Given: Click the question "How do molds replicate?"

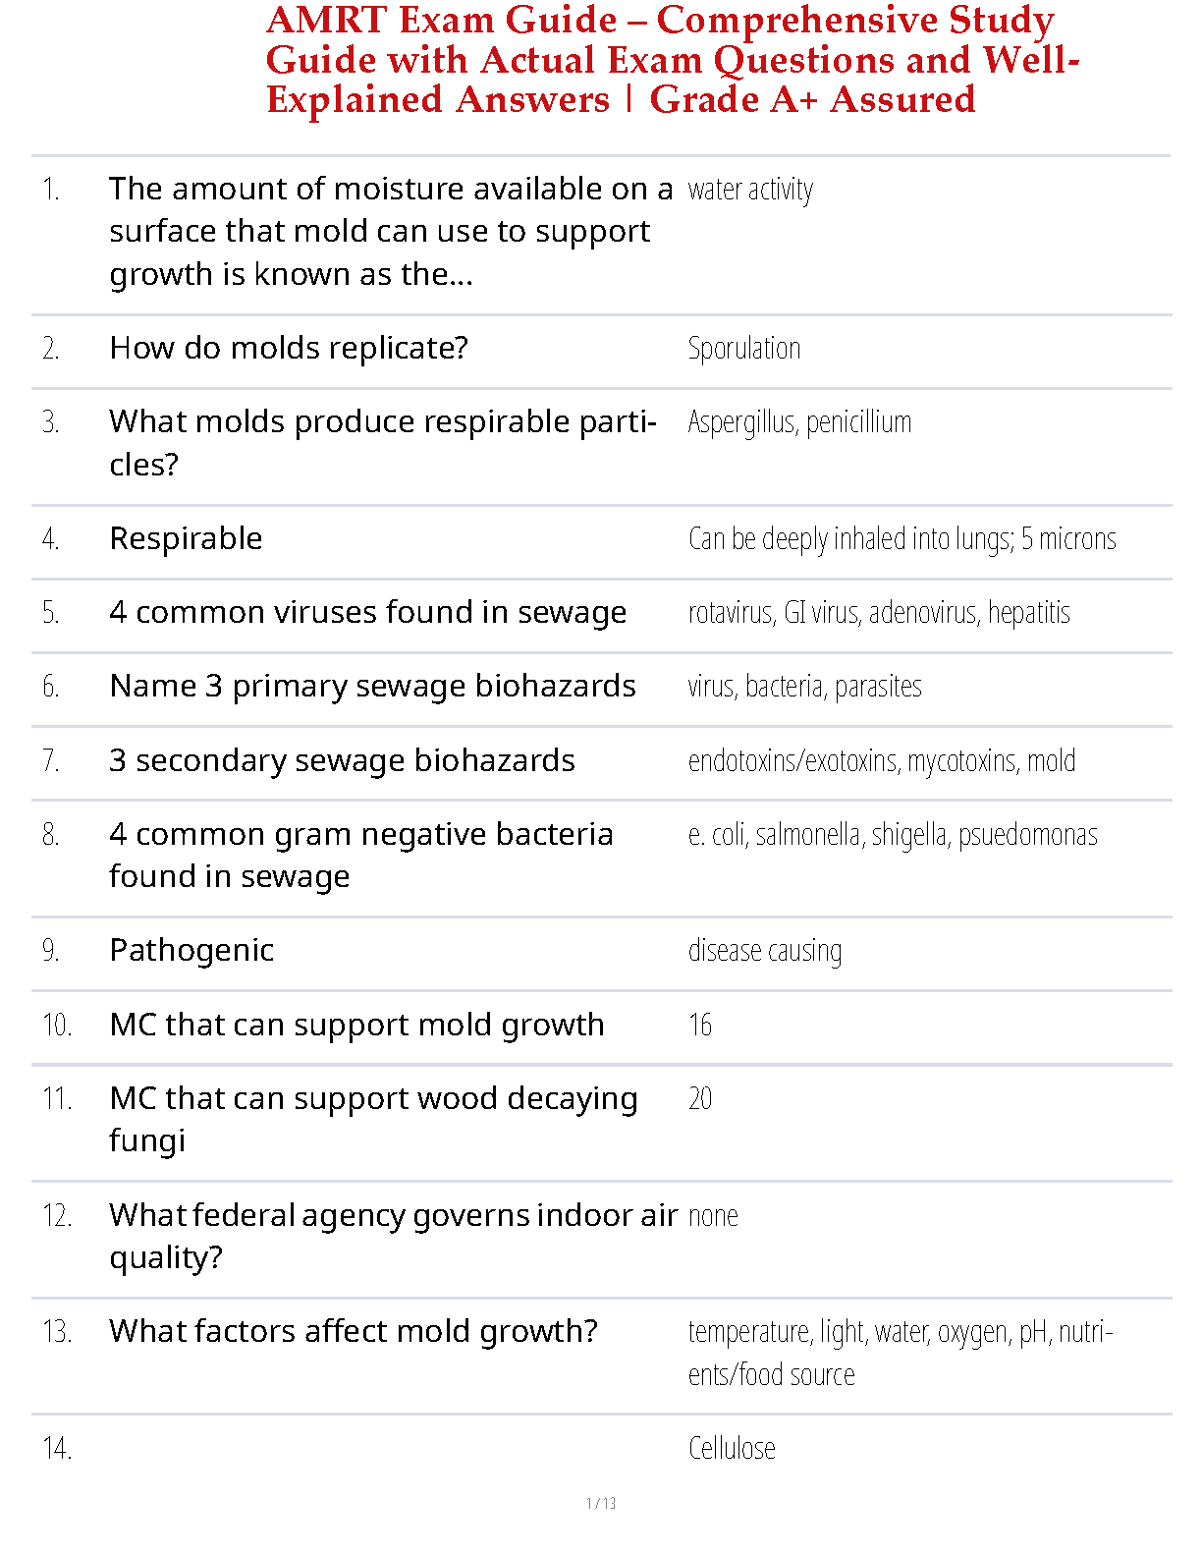Looking at the screenshot, I should (289, 348).
